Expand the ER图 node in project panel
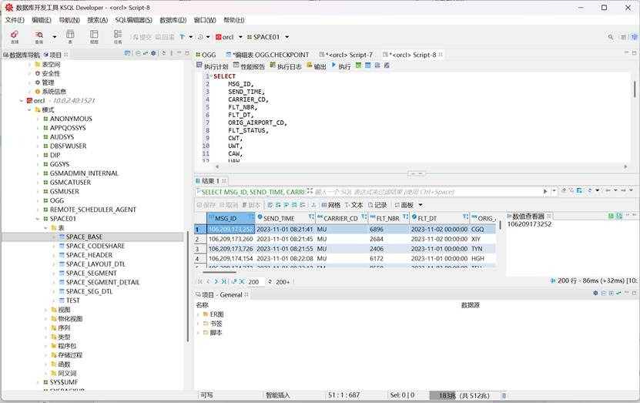This screenshot has width=640, height=403. tap(199, 314)
